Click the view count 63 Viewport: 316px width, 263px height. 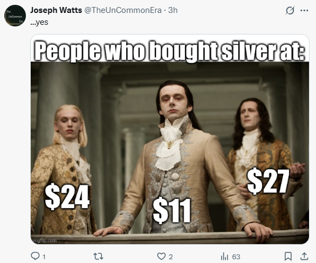(236, 257)
